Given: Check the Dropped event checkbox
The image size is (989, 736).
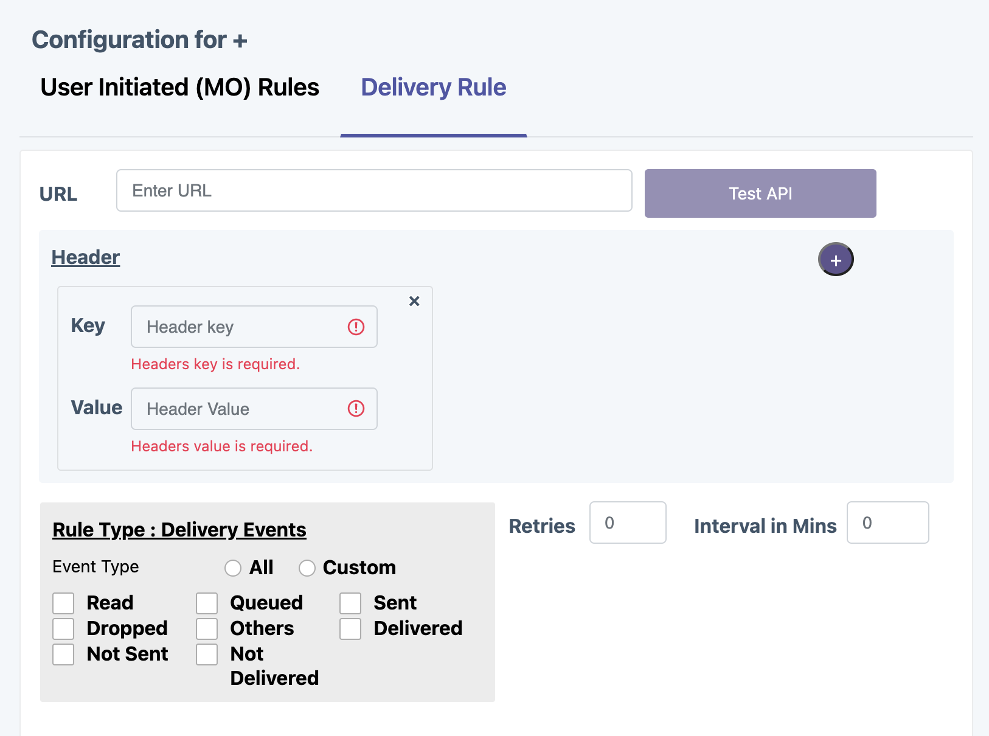Looking at the screenshot, I should (x=63, y=629).
